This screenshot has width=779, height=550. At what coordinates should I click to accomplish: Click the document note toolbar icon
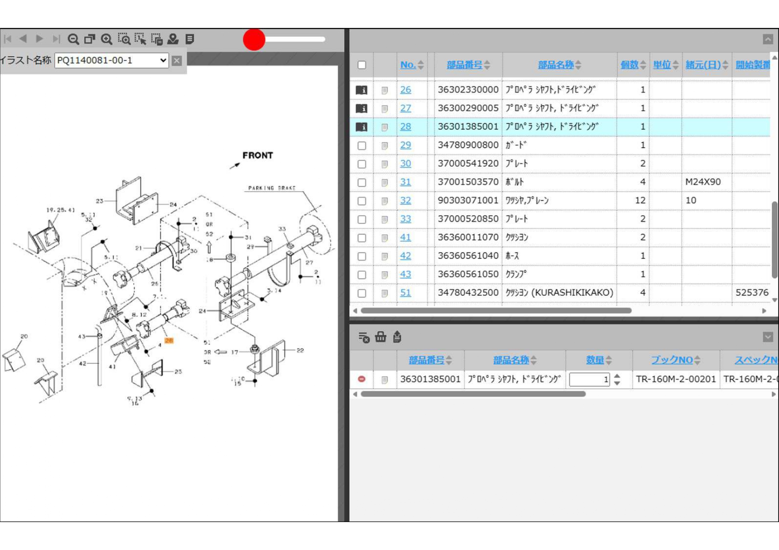(x=190, y=39)
